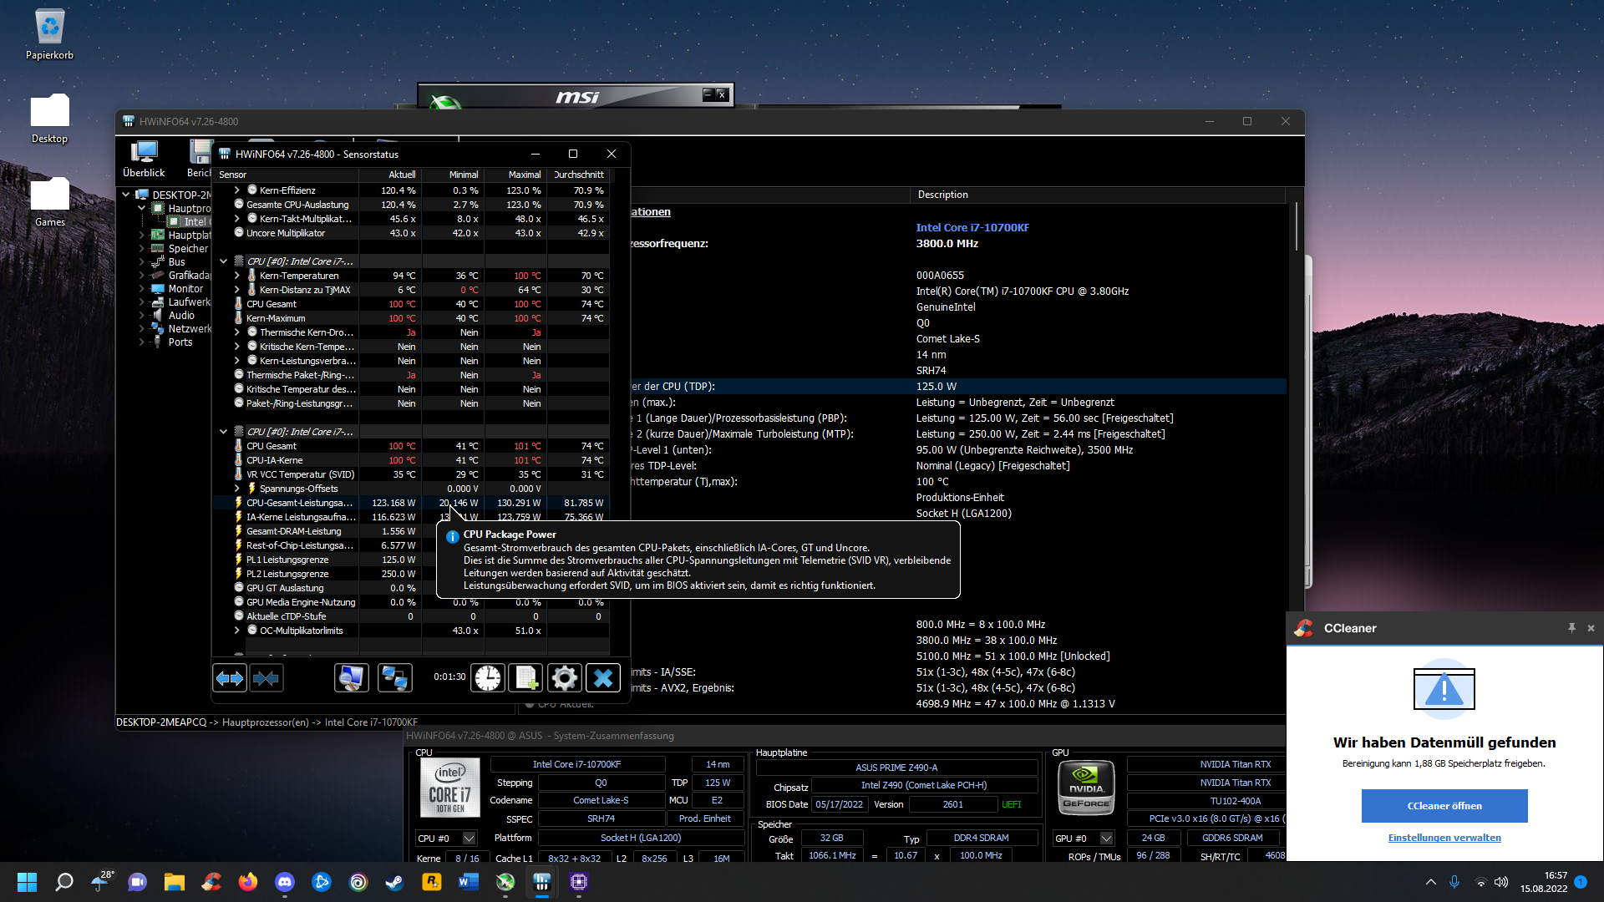Open the Überblick summary toolbar button
This screenshot has width=1604, height=902.
coord(144,159)
